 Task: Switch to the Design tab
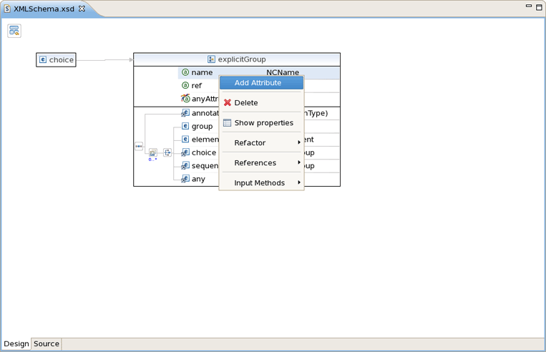coord(16,344)
